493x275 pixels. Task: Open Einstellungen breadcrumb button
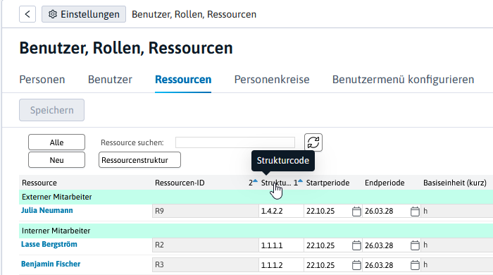tap(84, 14)
